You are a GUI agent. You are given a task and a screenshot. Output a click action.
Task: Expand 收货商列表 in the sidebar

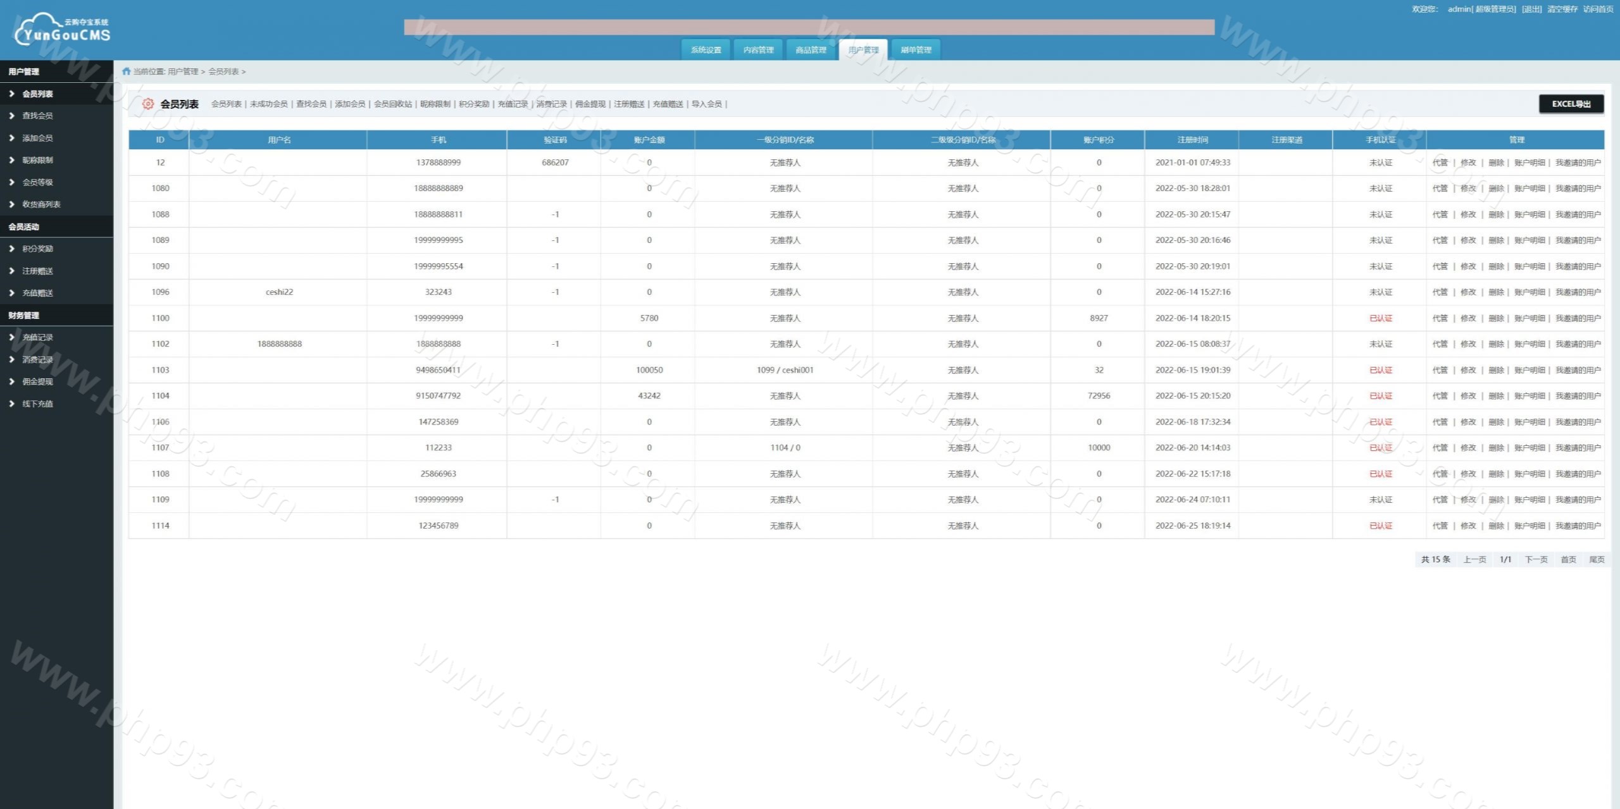[41, 204]
